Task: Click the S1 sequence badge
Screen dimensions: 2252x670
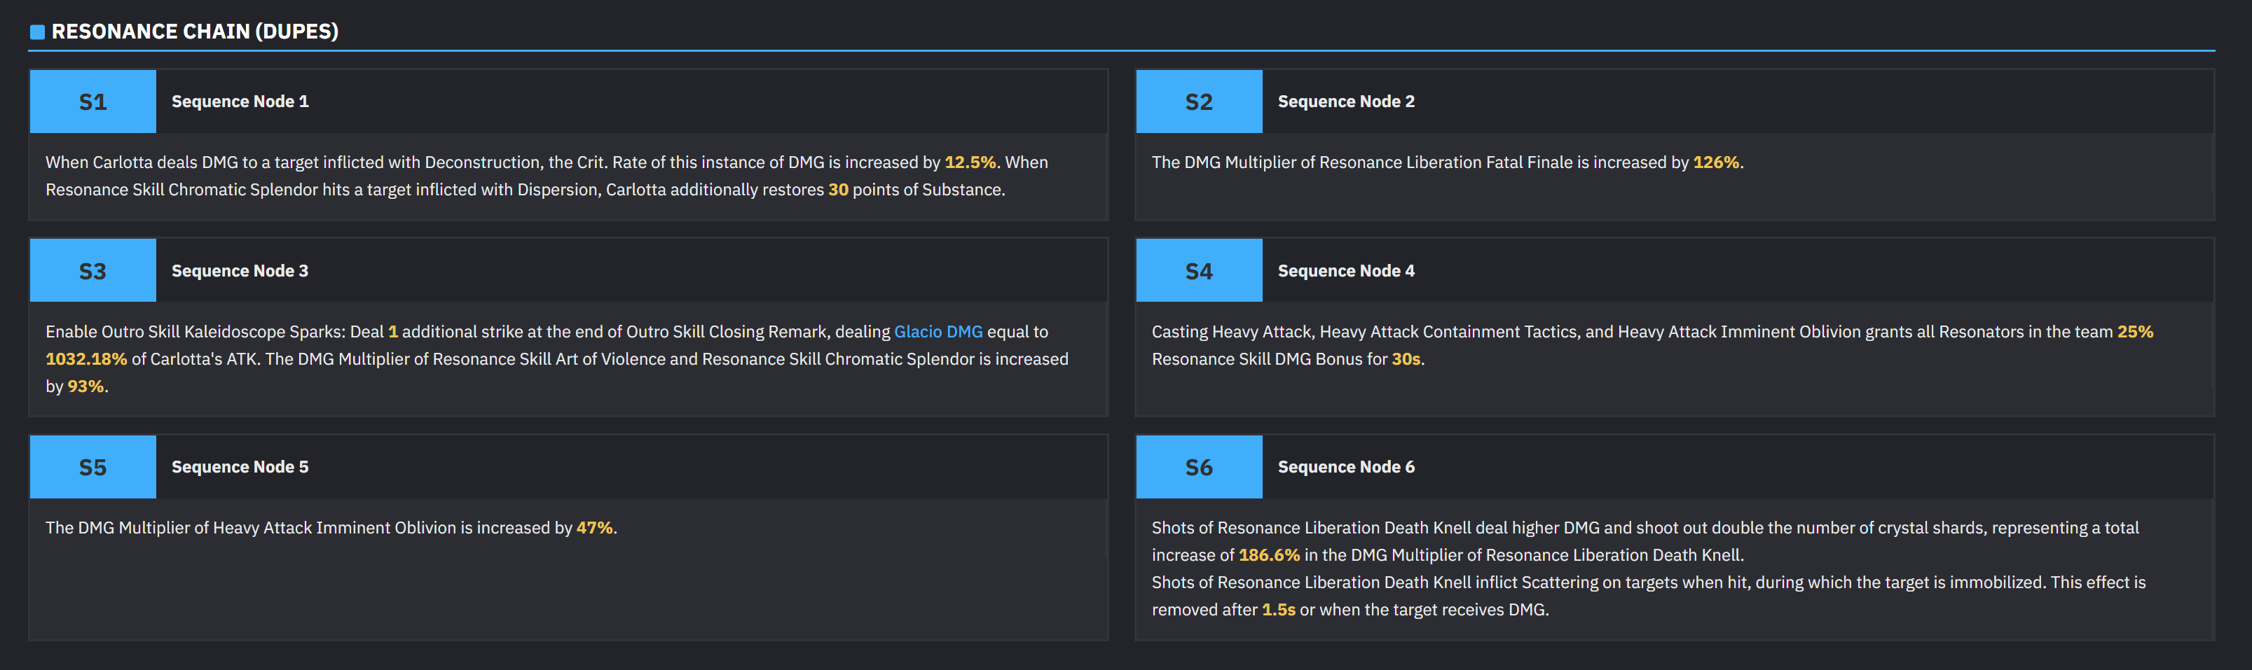Action: (x=92, y=102)
